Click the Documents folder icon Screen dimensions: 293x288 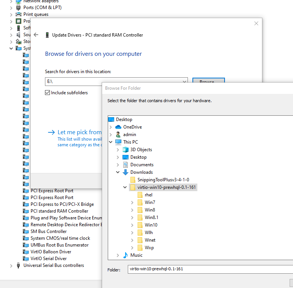[x=126, y=165]
